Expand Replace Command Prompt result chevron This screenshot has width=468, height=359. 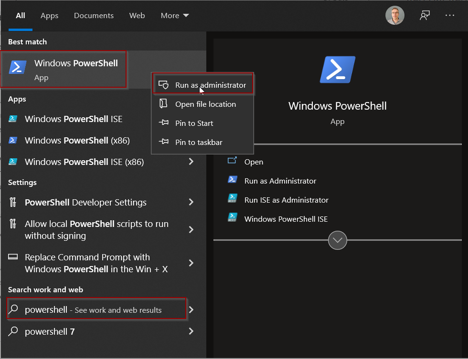point(191,263)
